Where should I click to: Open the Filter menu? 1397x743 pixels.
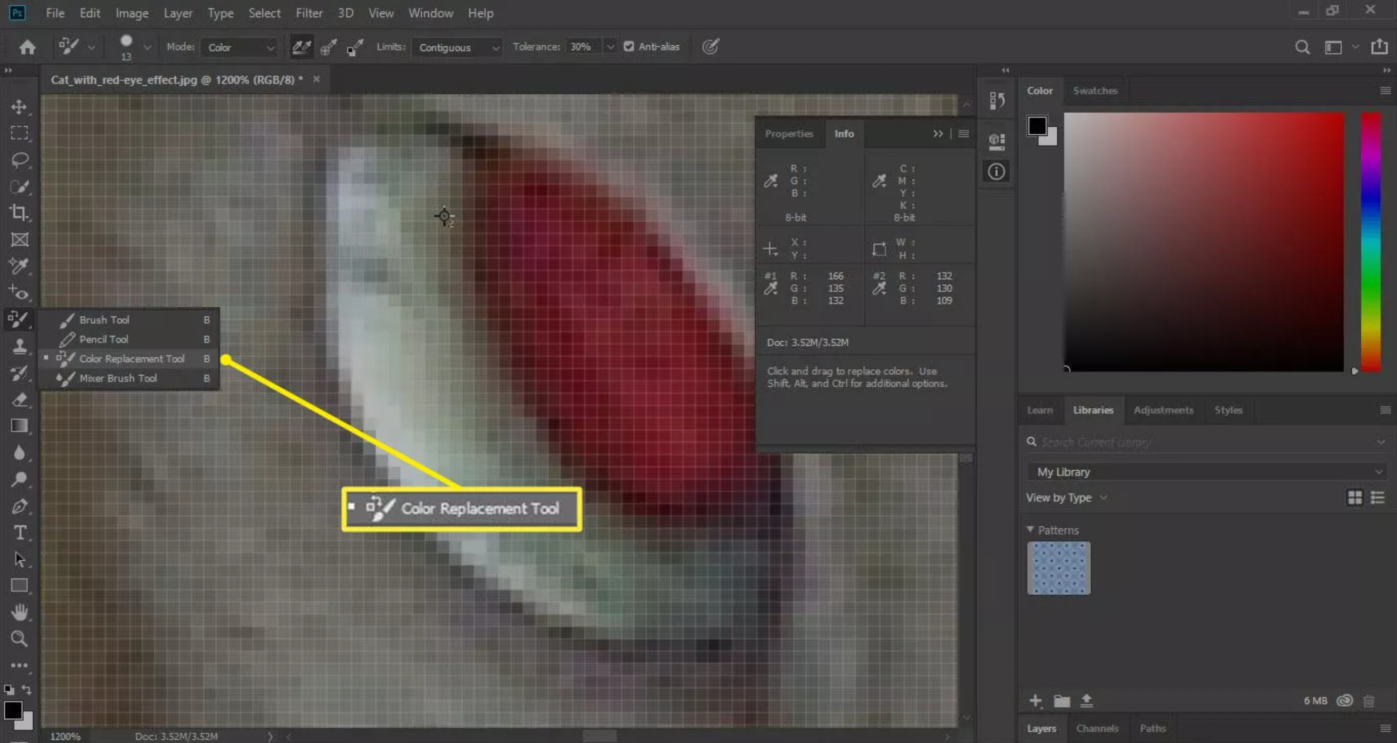[309, 13]
